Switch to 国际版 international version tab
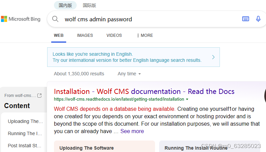The width and height of the screenshot is (266, 152). [x=90, y=5]
